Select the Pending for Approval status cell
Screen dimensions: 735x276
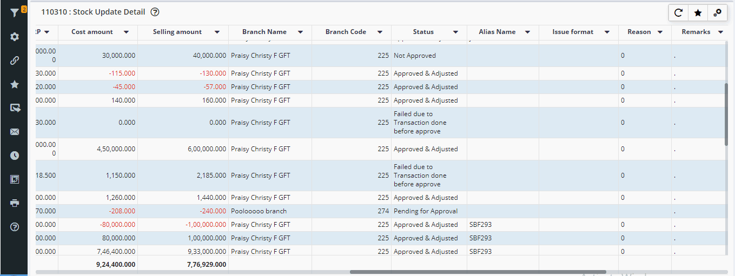[x=426, y=211]
